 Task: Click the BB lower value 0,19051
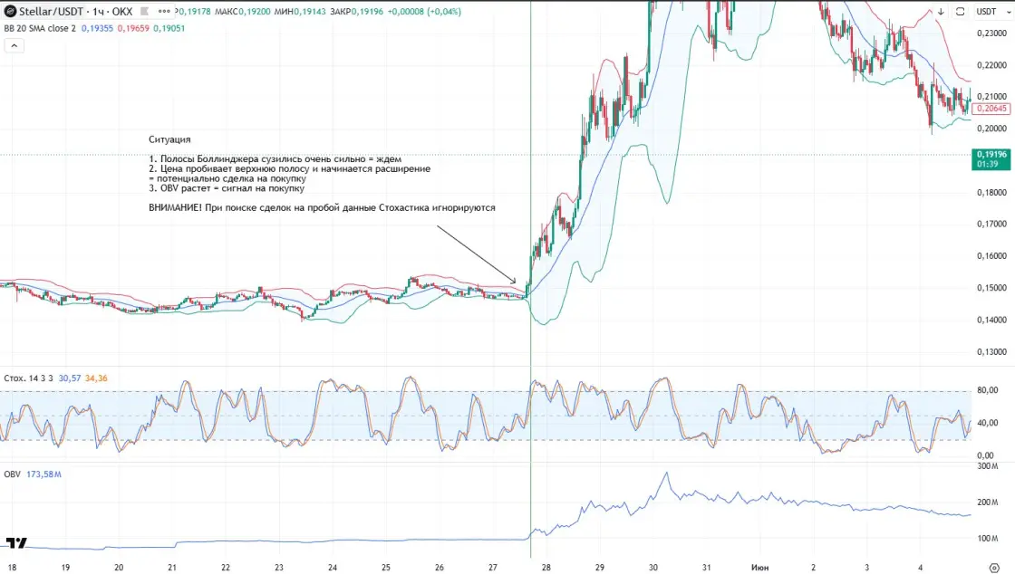pos(169,28)
